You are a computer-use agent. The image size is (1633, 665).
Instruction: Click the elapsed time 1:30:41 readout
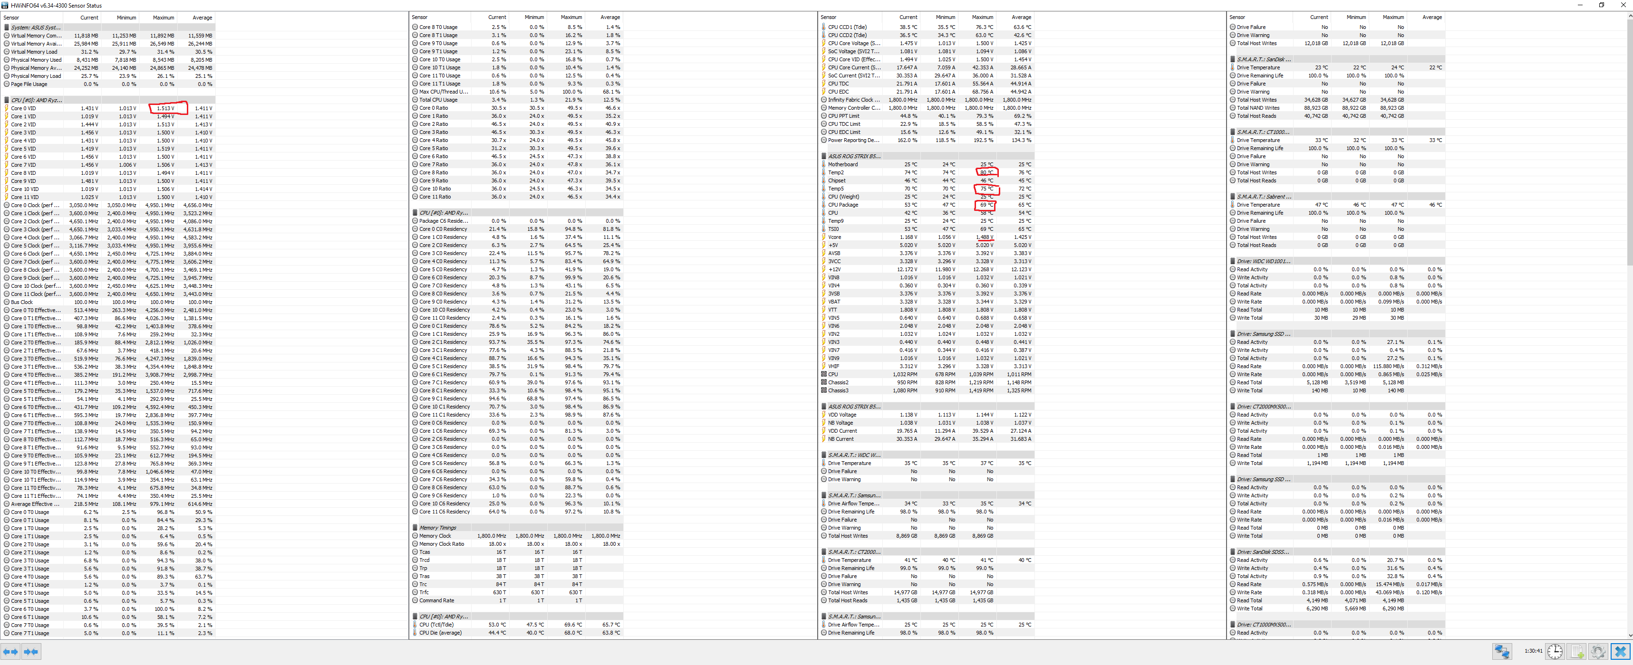[x=1533, y=651]
